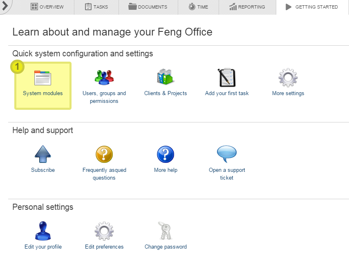
Task: Open the System modules icon
Action: (x=43, y=78)
